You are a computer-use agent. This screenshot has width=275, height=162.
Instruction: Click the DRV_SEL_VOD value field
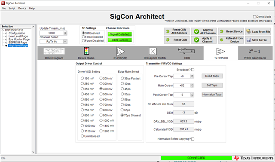[183, 121]
